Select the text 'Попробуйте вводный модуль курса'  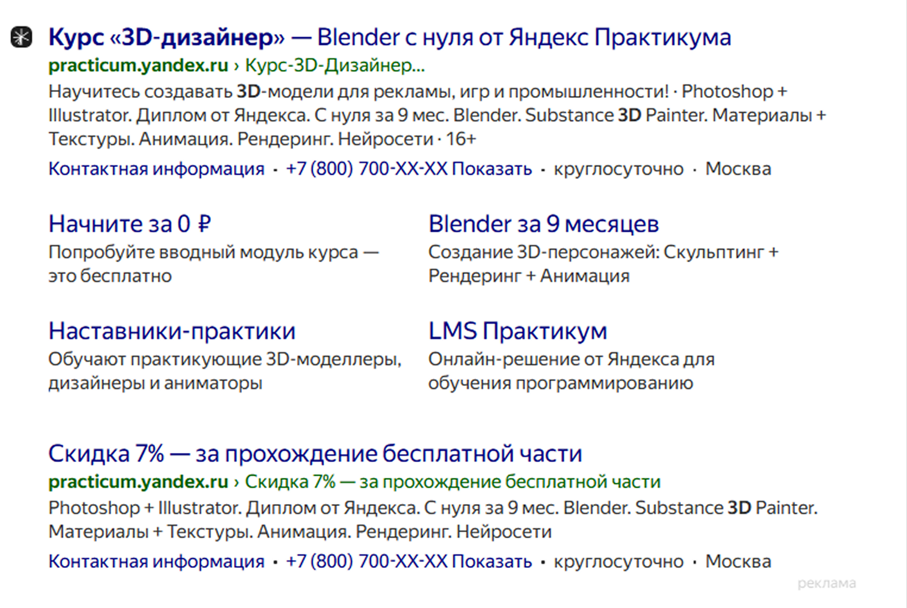(203, 252)
